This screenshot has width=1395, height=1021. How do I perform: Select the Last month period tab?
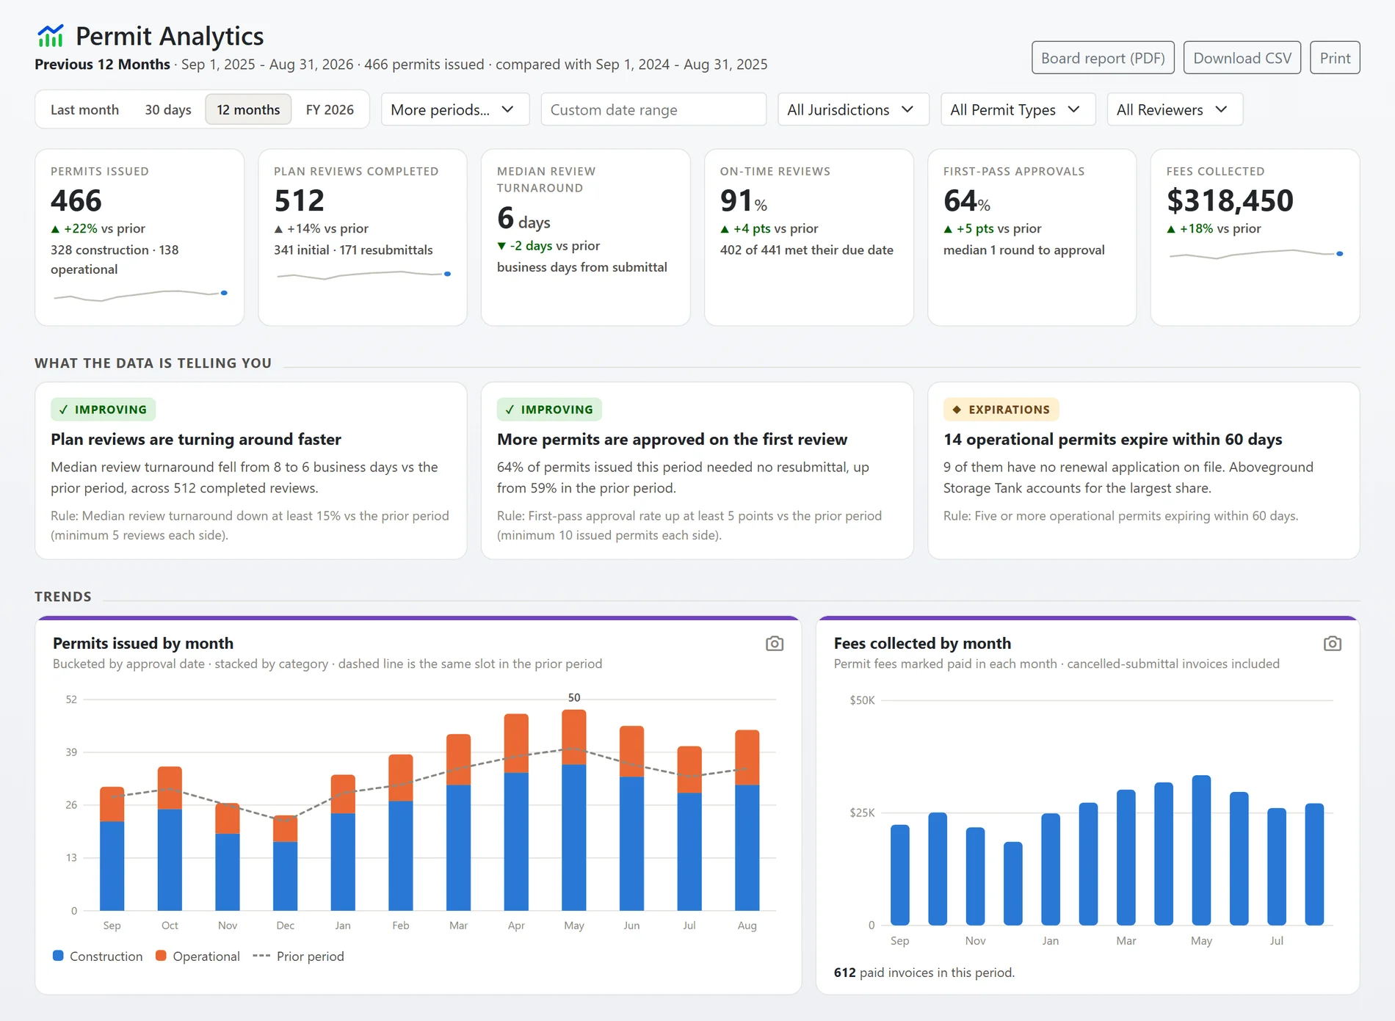[84, 109]
